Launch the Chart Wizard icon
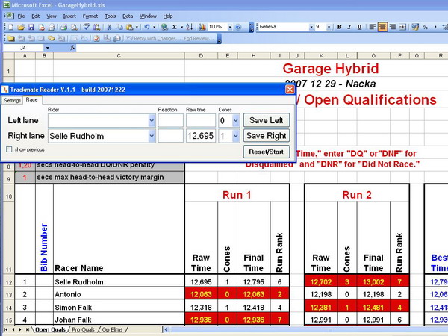The height and width of the screenshot is (336, 448). click(x=202, y=27)
